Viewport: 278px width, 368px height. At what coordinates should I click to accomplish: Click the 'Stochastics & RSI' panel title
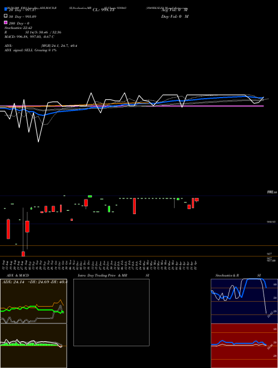(x=238, y=275)
